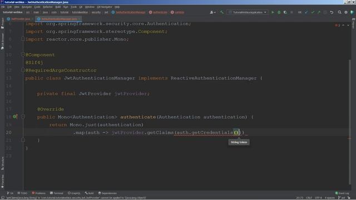This screenshot has width=356, height=200.
Task: Start debugging with the bug icon
Action: click(x=279, y=12)
